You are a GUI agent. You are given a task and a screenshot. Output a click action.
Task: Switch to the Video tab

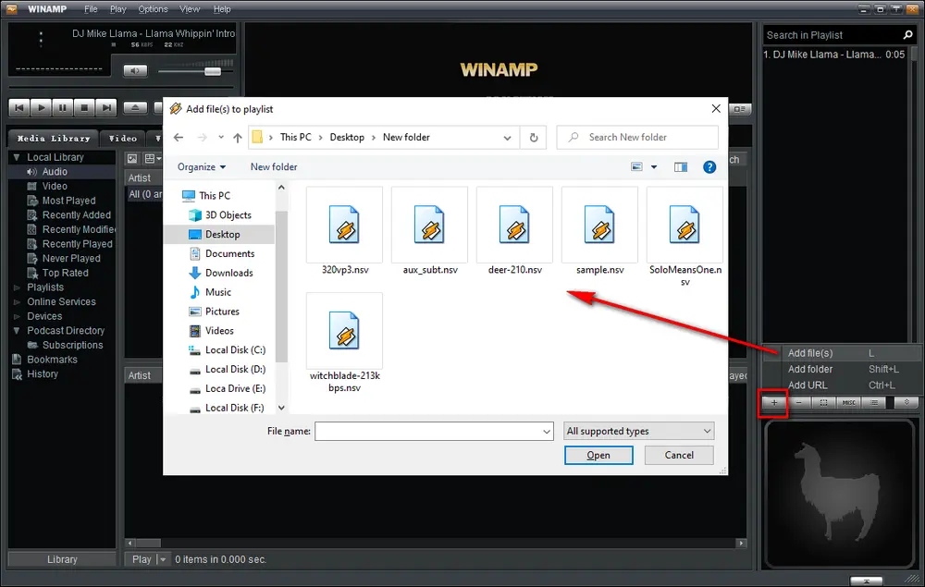tap(123, 138)
